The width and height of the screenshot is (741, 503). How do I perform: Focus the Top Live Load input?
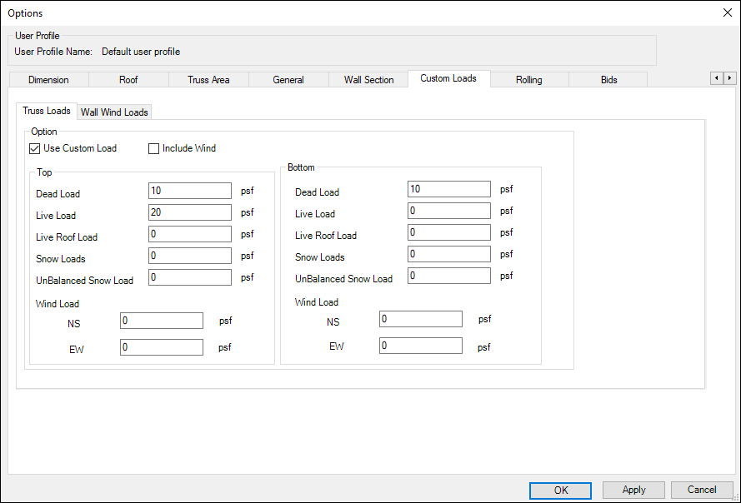point(190,213)
